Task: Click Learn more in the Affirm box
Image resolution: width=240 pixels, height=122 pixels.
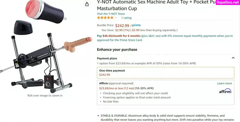Action: [224, 83]
